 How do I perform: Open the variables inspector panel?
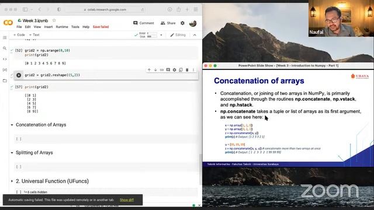(5, 70)
